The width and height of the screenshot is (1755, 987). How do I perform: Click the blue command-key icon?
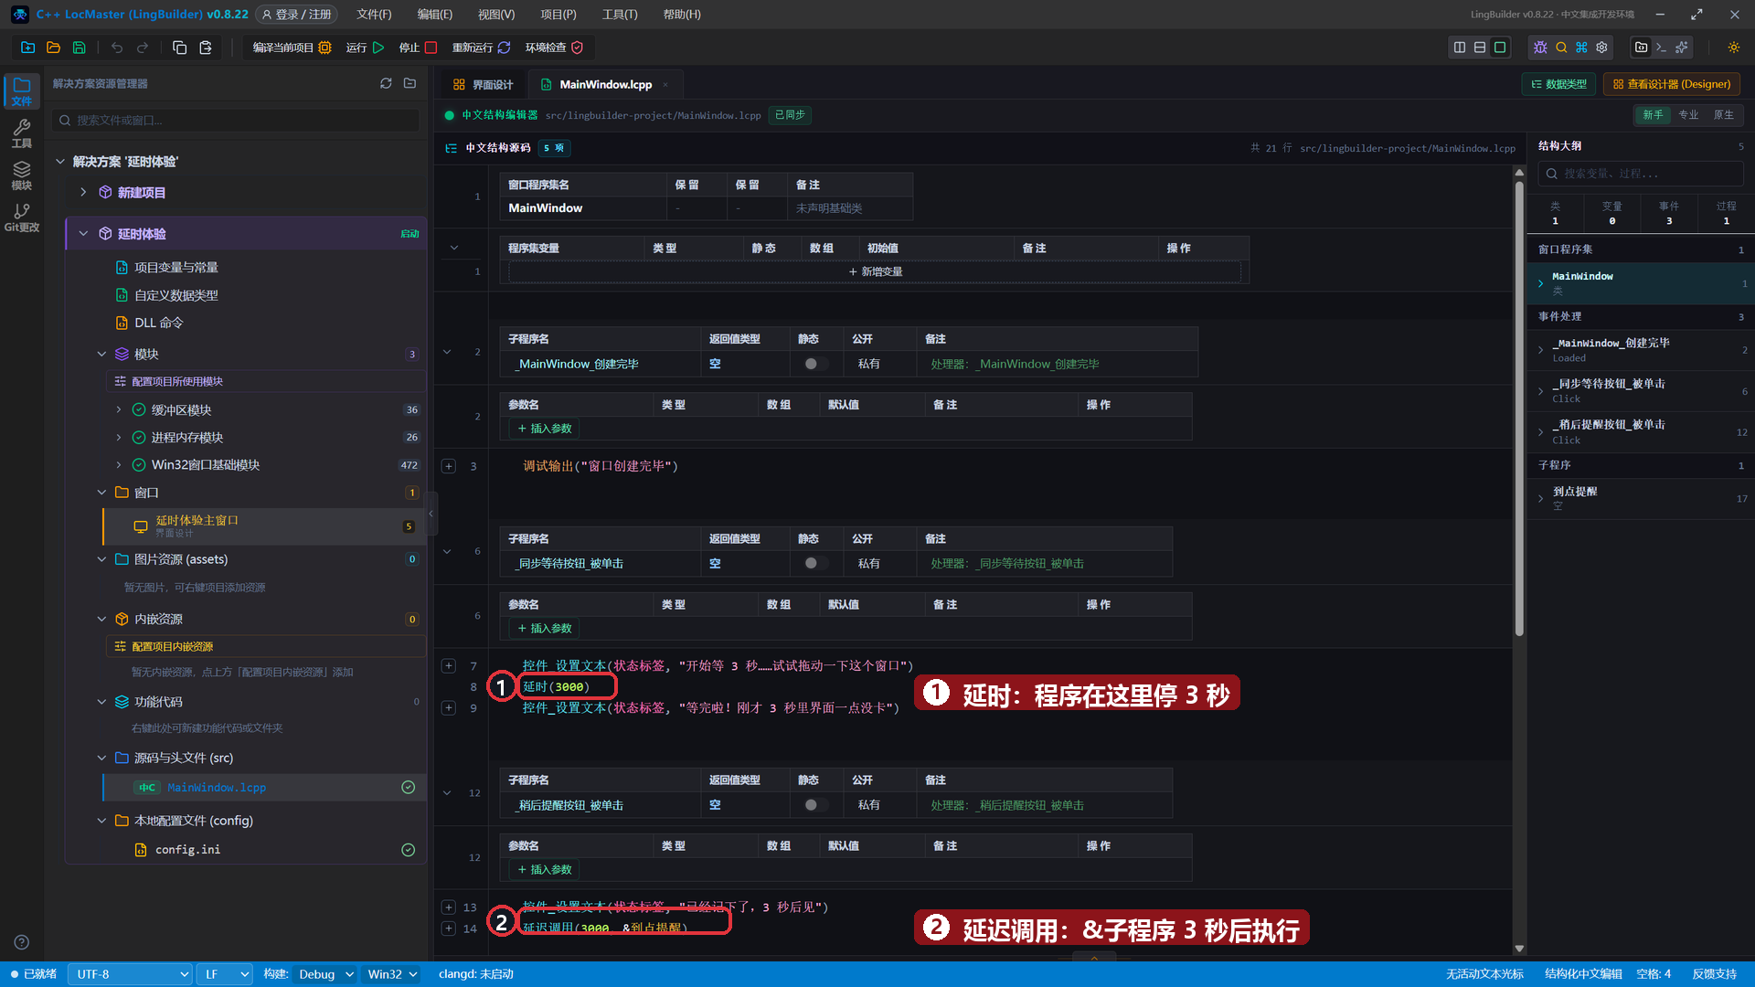pyautogui.click(x=1581, y=48)
